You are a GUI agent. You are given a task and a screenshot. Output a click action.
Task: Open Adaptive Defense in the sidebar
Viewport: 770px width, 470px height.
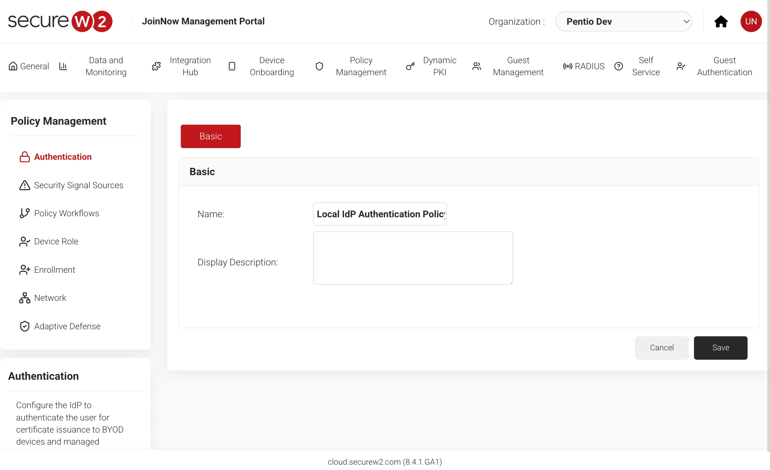click(x=67, y=326)
